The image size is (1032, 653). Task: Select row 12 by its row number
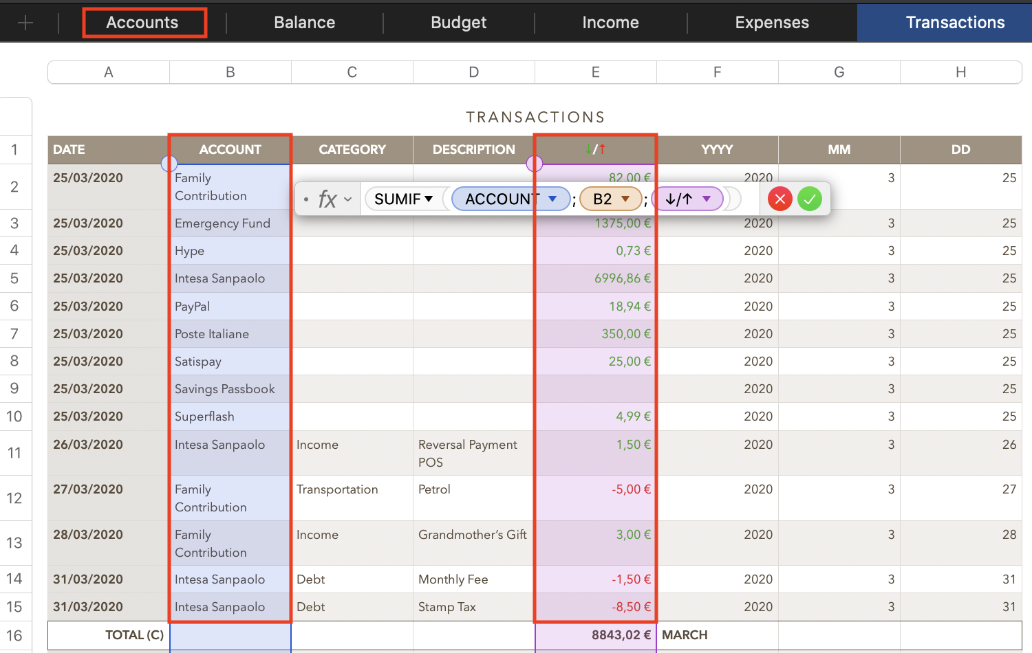[14, 498]
